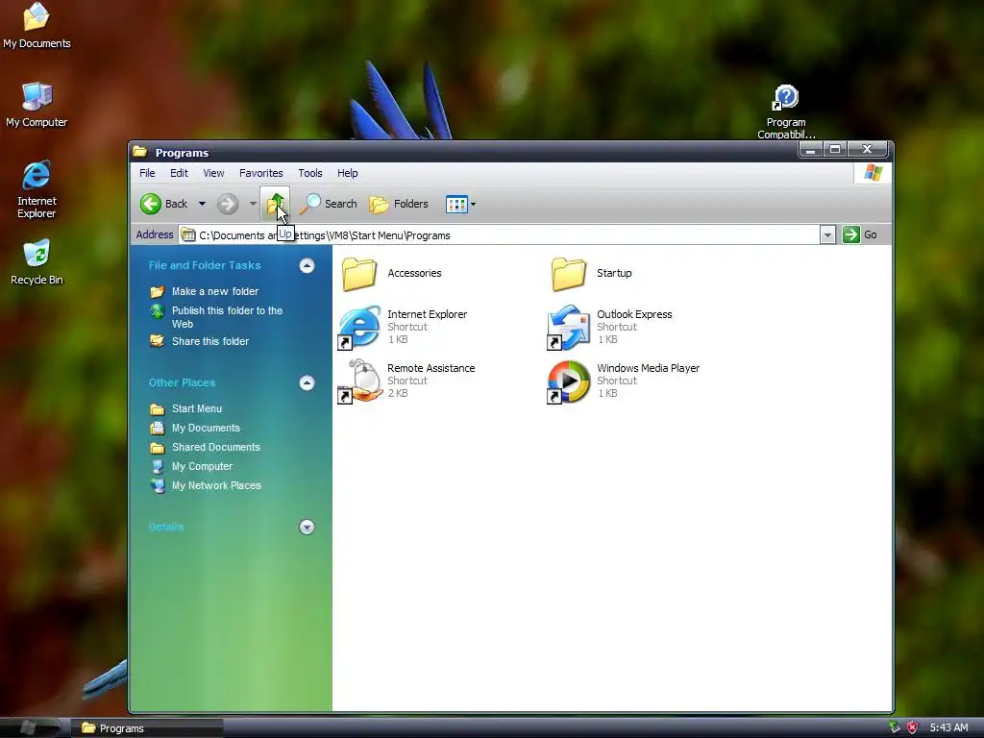Image resolution: width=984 pixels, height=738 pixels.
Task: Open the Back history dropdown arrow
Action: point(202,204)
